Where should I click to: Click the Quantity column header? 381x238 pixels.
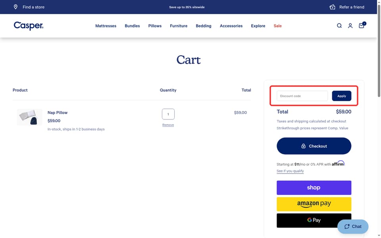pos(168,90)
